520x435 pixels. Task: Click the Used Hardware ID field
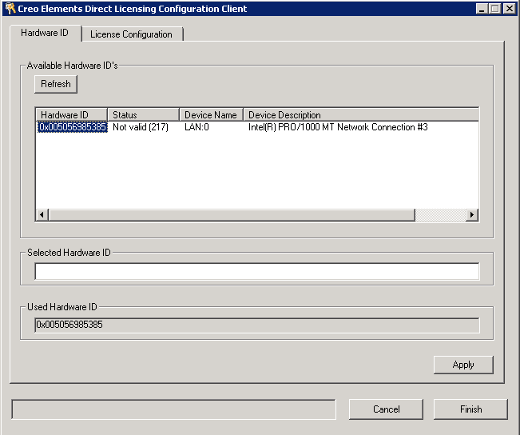257,325
